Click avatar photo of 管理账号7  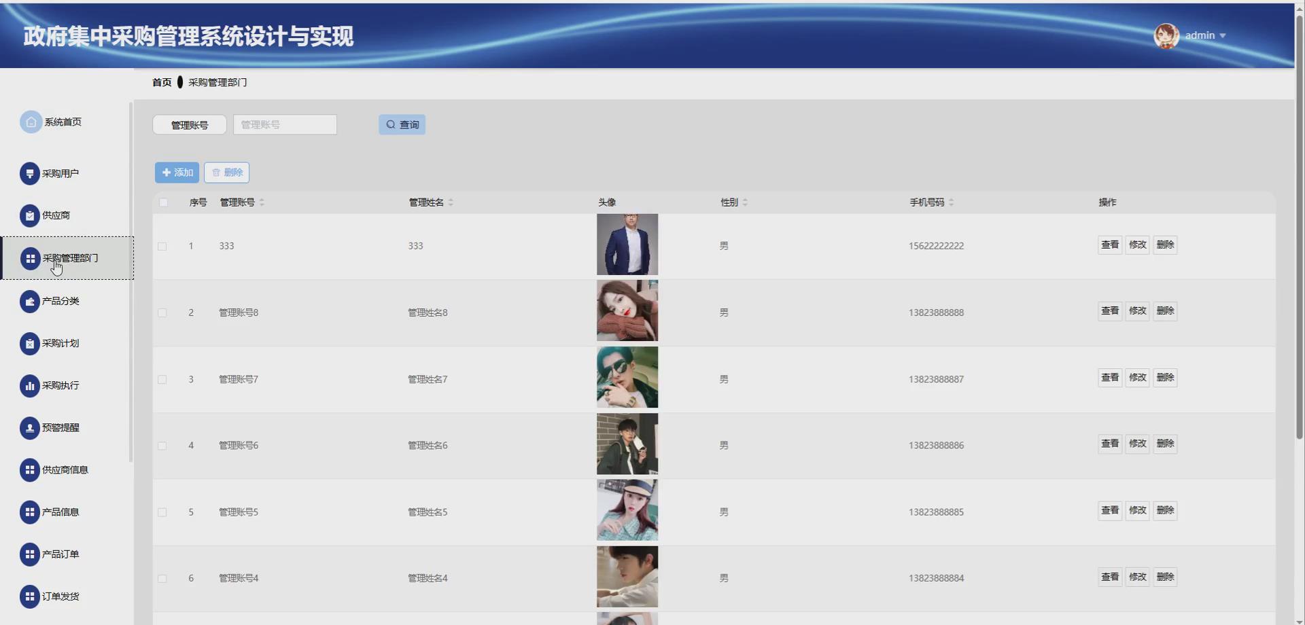[627, 377]
